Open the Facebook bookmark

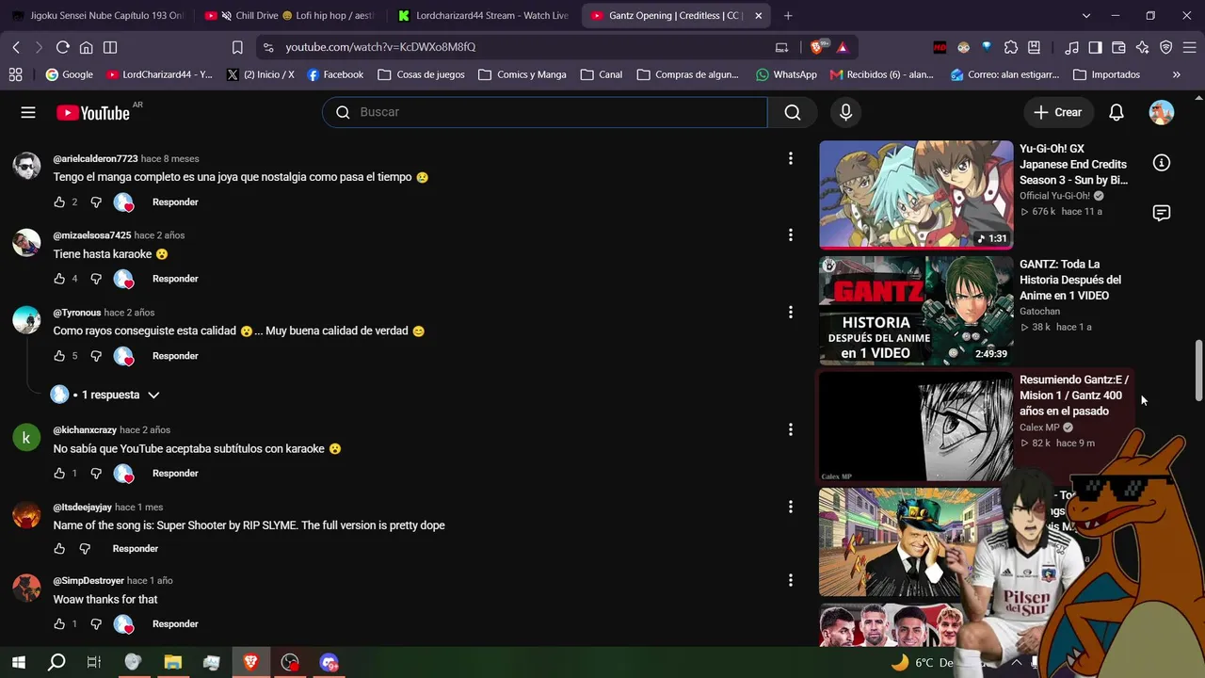pos(335,74)
